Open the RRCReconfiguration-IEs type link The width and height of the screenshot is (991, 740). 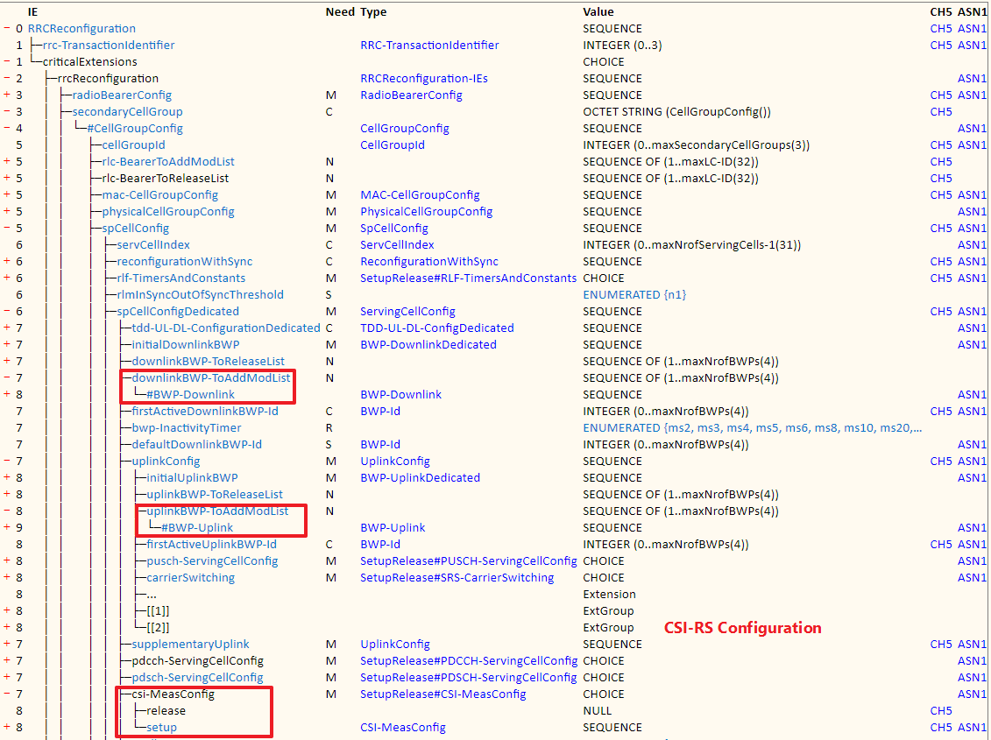pyautogui.click(x=424, y=79)
